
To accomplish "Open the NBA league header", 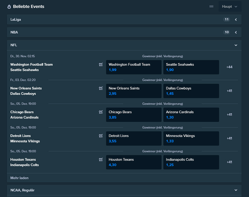I will 124,32.
